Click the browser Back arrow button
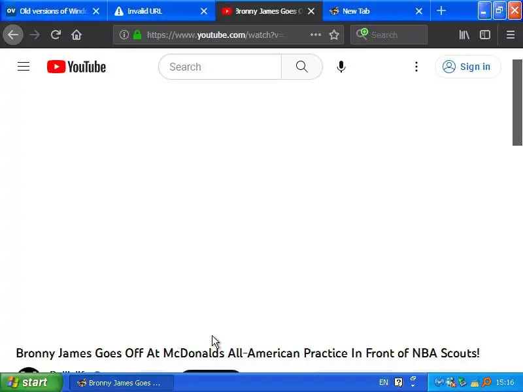Screen dimensions: 523x392 tap(13, 35)
